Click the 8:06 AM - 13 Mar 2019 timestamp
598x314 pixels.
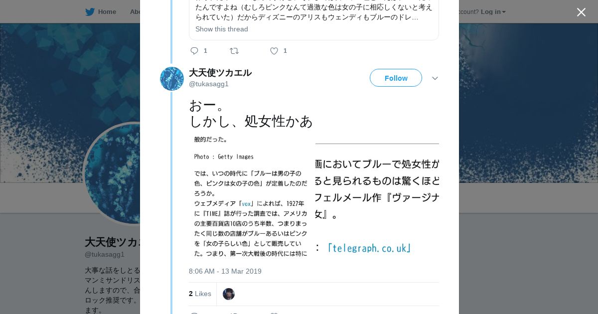coord(225,271)
